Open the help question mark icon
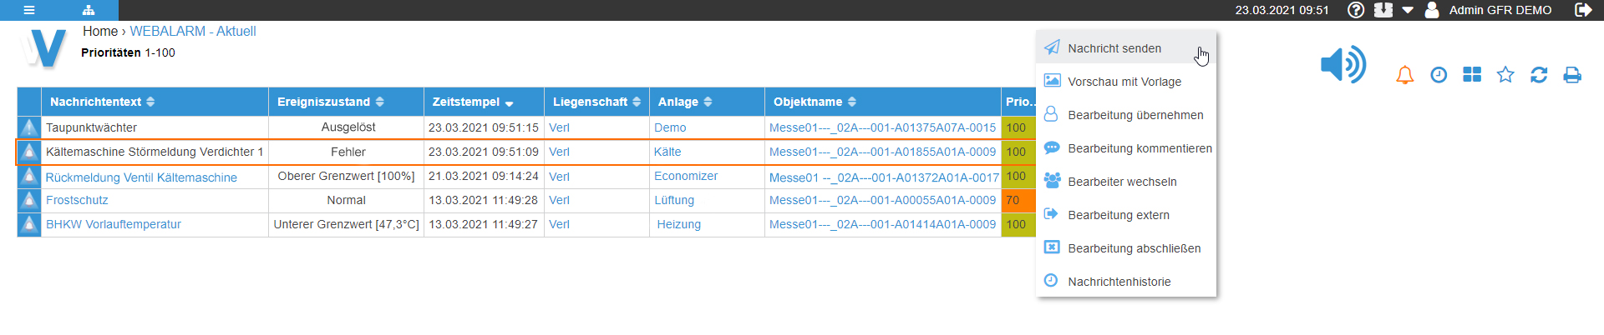This screenshot has width=1604, height=335. (x=1356, y=10)
